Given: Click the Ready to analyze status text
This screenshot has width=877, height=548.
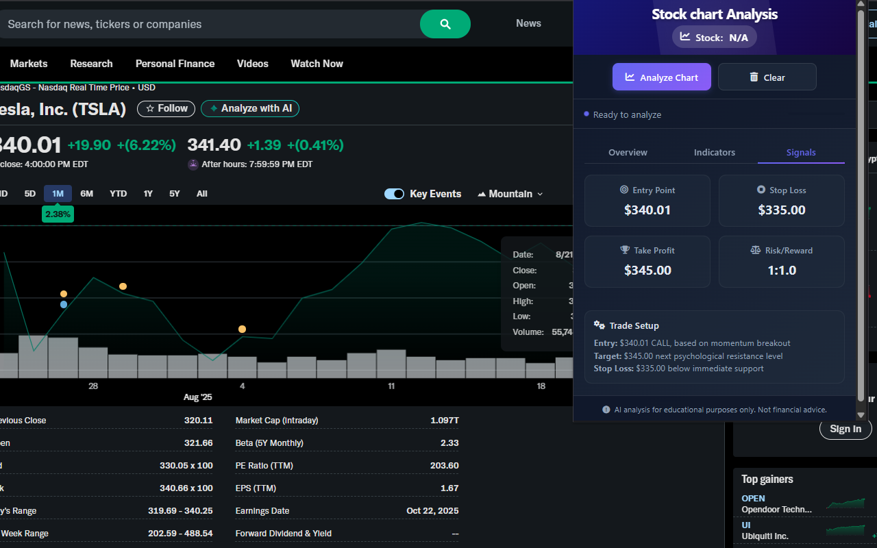Looking at the screenshot, I should click(x=627, y=114).
